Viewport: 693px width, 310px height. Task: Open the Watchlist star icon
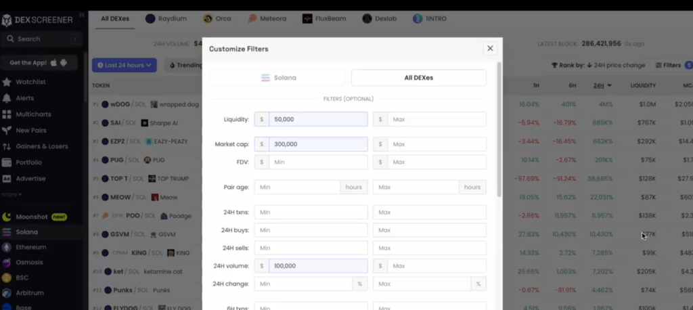(7, 83)
